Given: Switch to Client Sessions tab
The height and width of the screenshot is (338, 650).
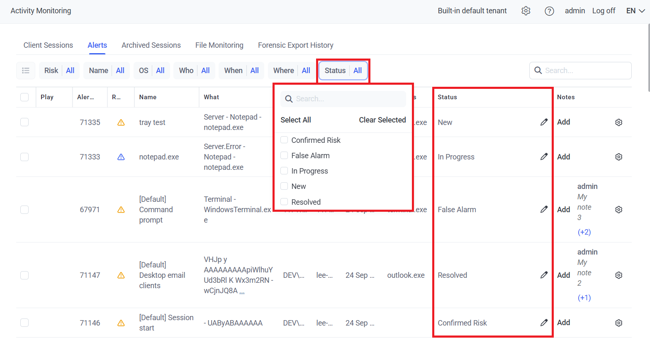Looking at the screenshot, I should click(x=48, y=45).
